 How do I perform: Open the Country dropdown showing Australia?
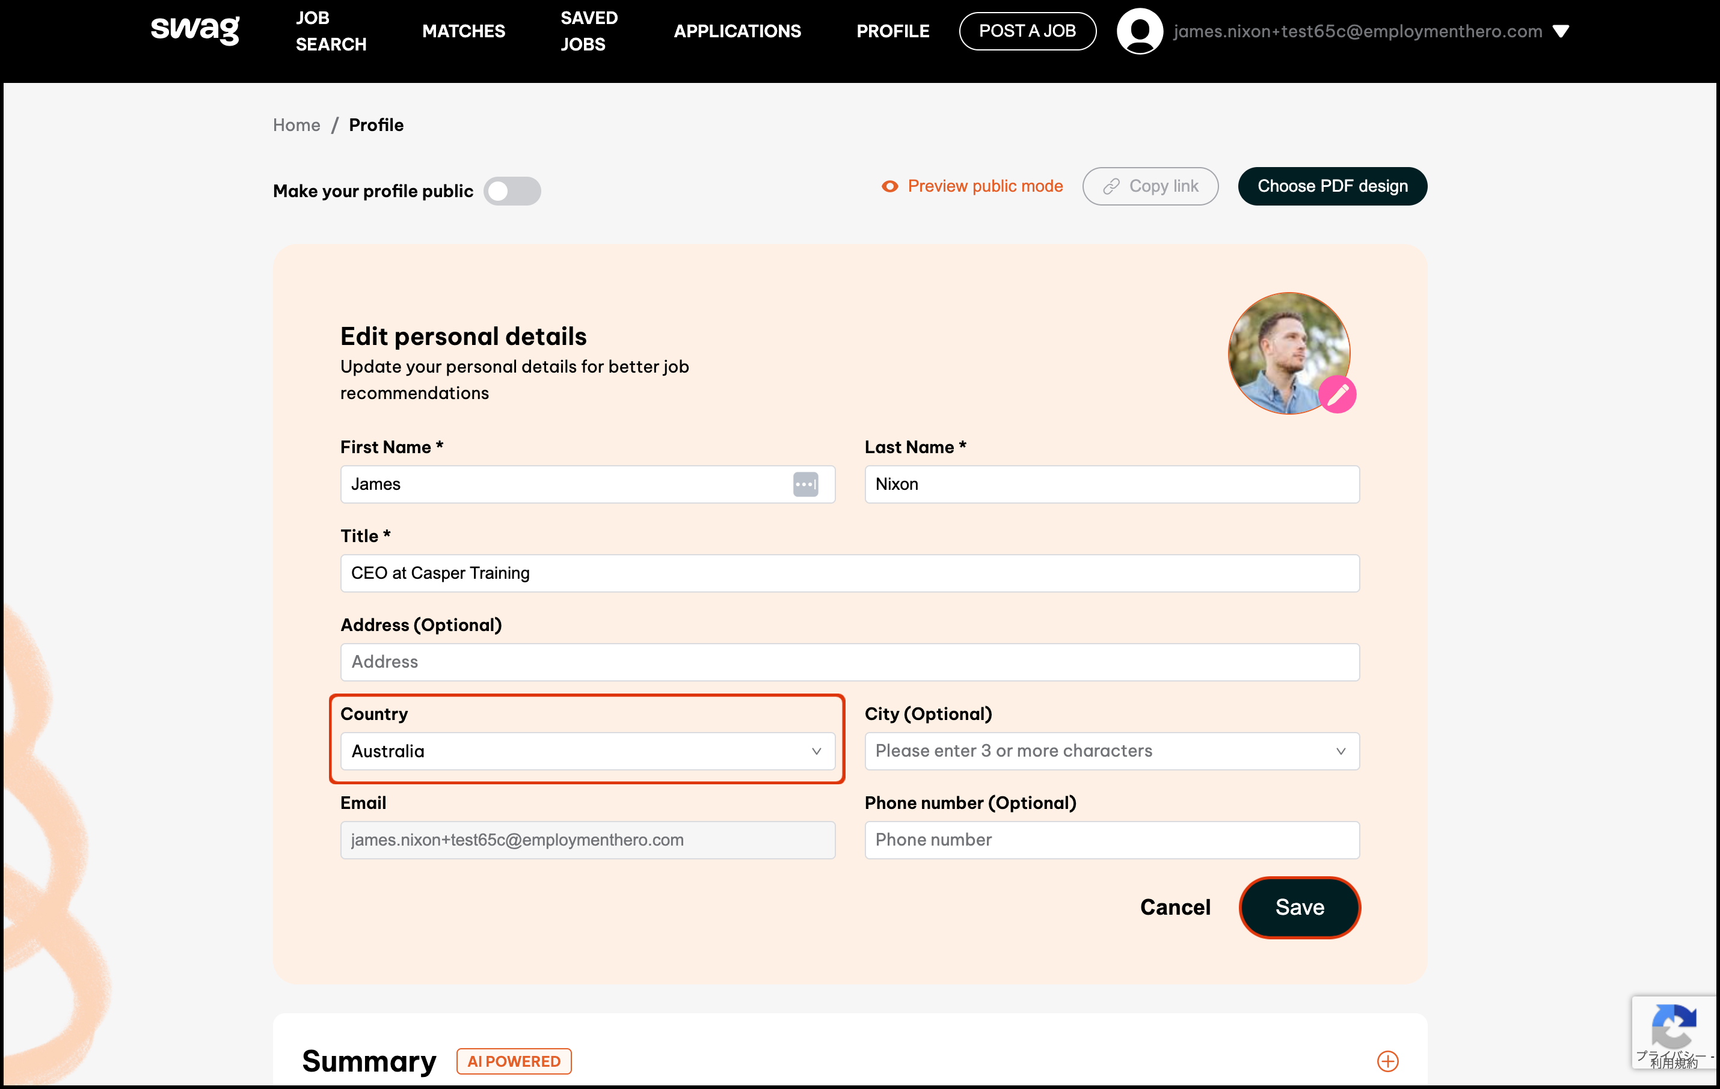(587, 751)
